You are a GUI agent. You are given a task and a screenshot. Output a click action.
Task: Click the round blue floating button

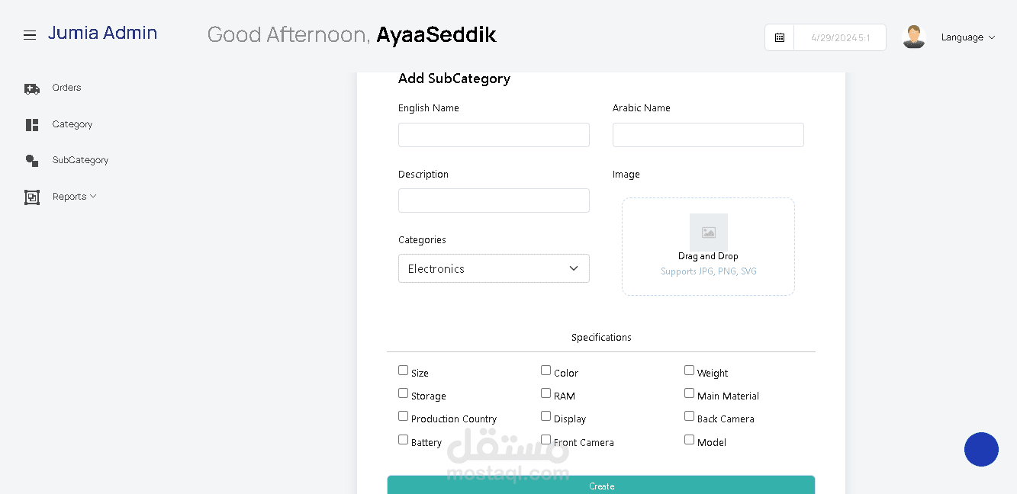[981, 450]
